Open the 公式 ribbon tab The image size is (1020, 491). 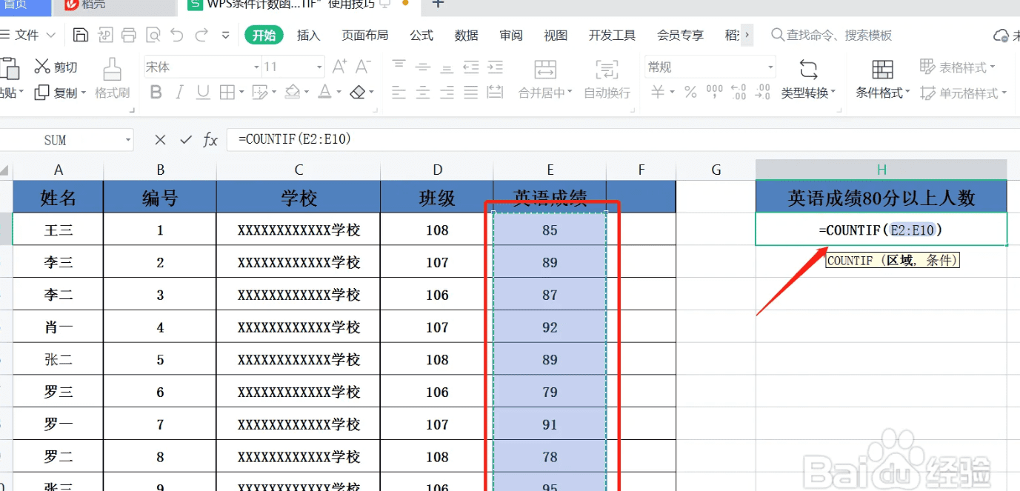pyautogui.click(x=421, y=34)
